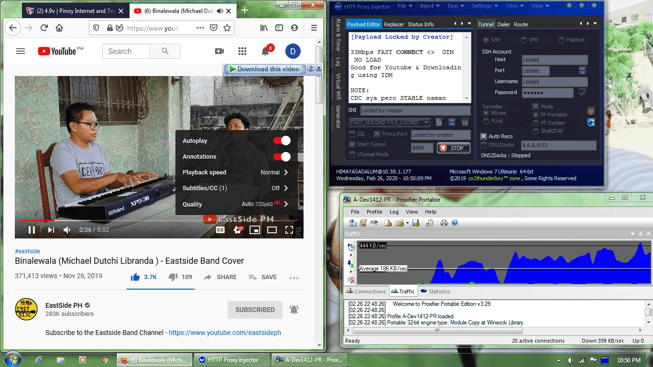The height and width of the screenshot is (367, 653).
Task: Like the video with thumbs up
Action: click(x=135, y=277)
